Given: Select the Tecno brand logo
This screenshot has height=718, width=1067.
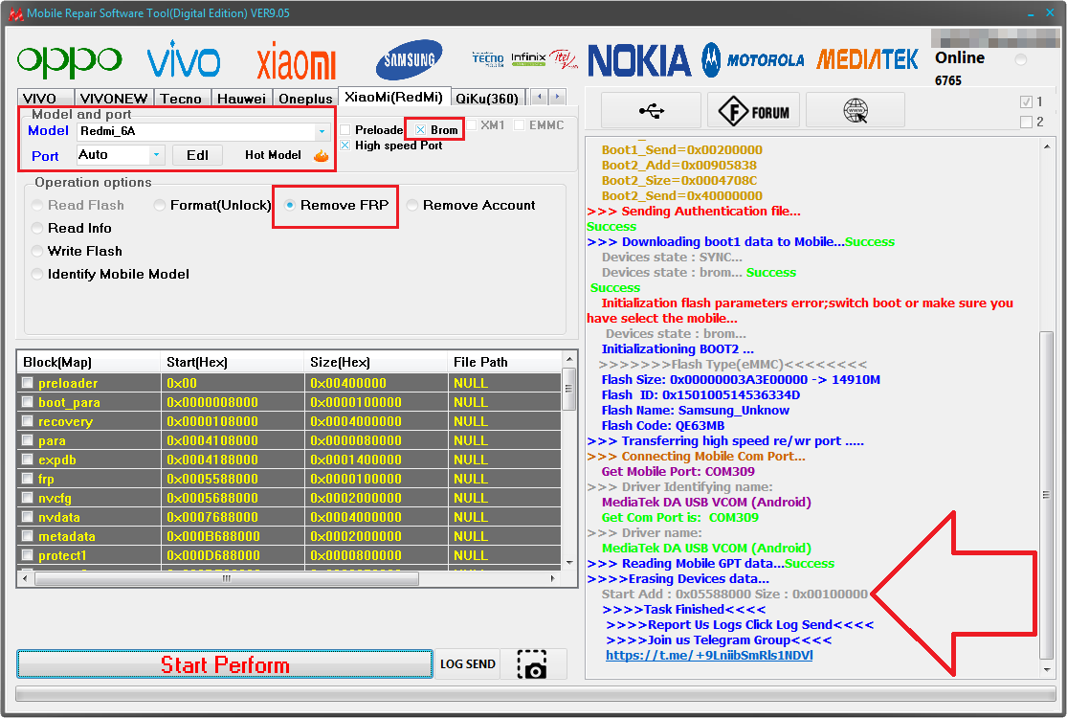Looking at the screenshot, I should [488, 59].
